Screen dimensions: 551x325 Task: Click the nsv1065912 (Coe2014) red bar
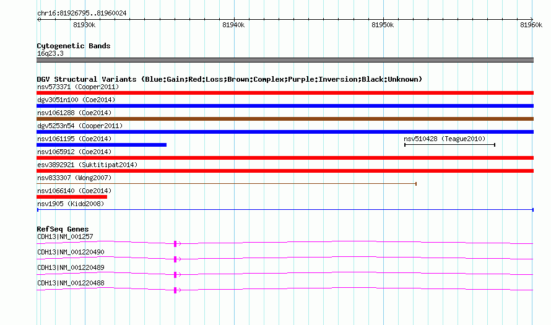coord(285,158)
